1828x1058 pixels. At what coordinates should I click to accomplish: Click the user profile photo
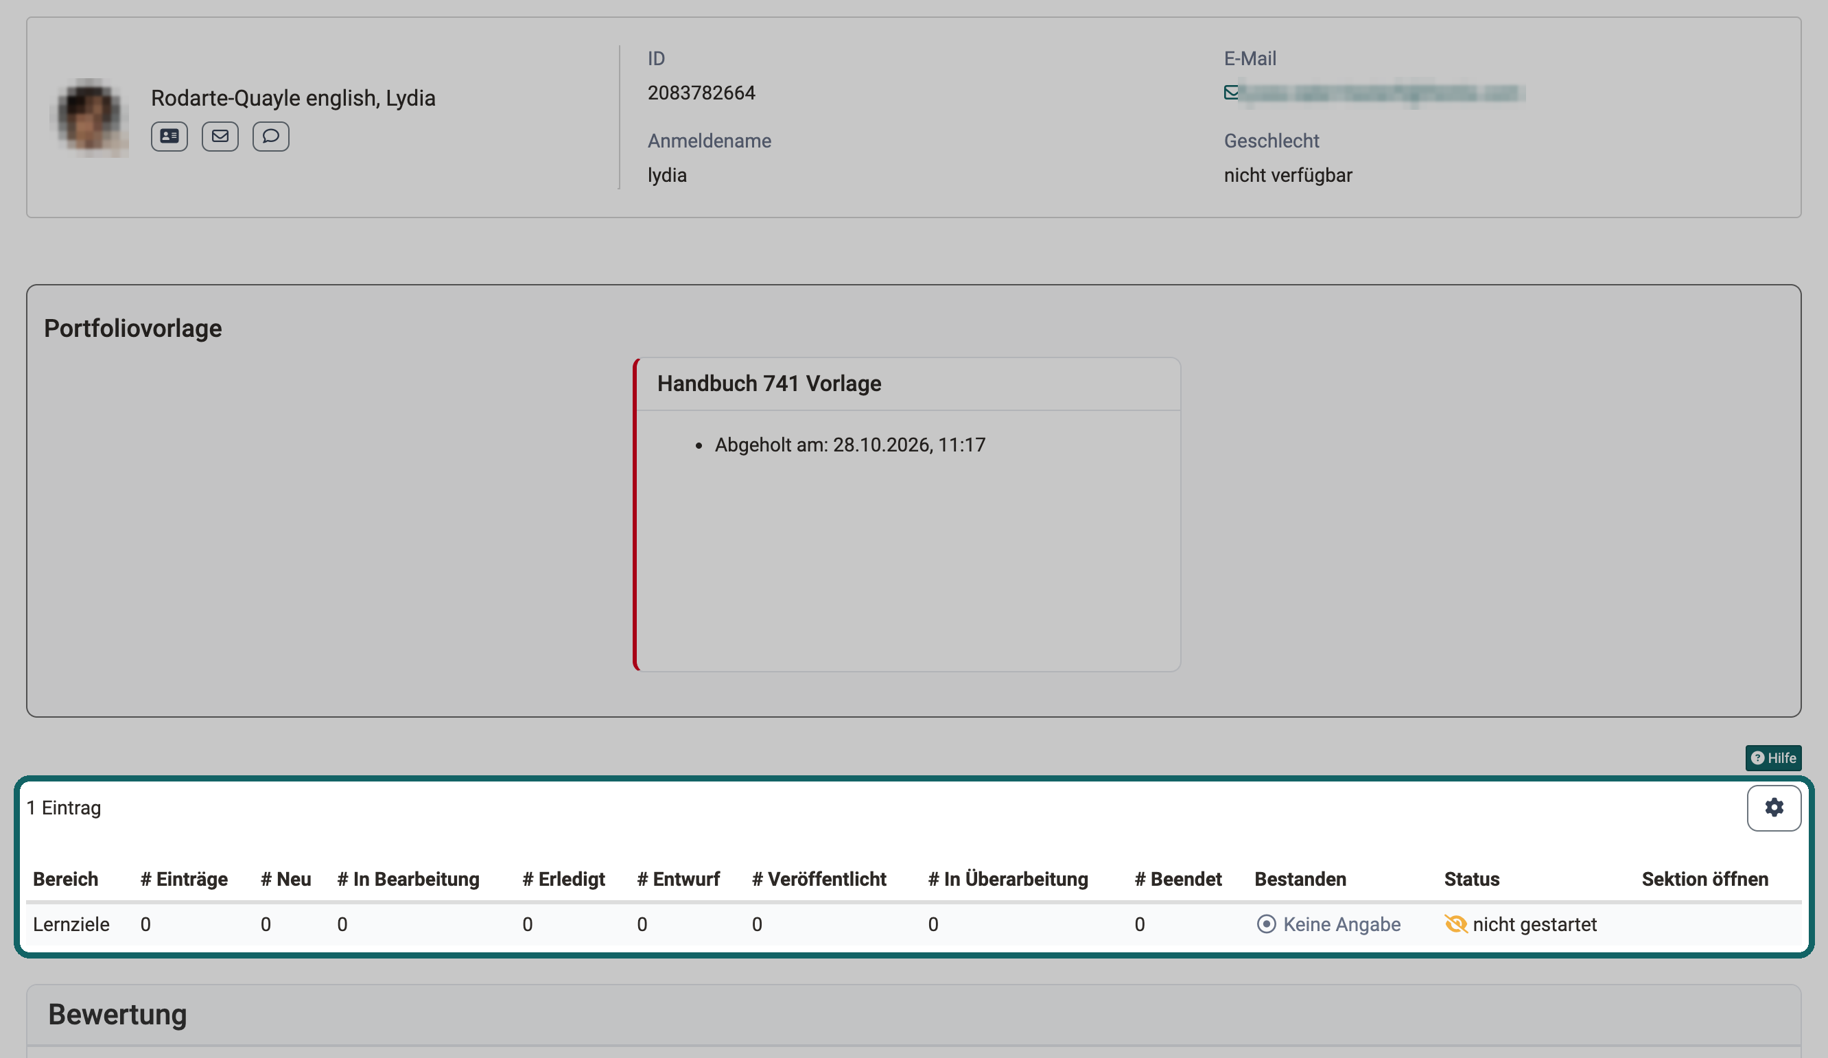(x=91, y=117)
